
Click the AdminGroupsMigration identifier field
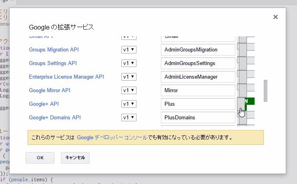(198, 50)
